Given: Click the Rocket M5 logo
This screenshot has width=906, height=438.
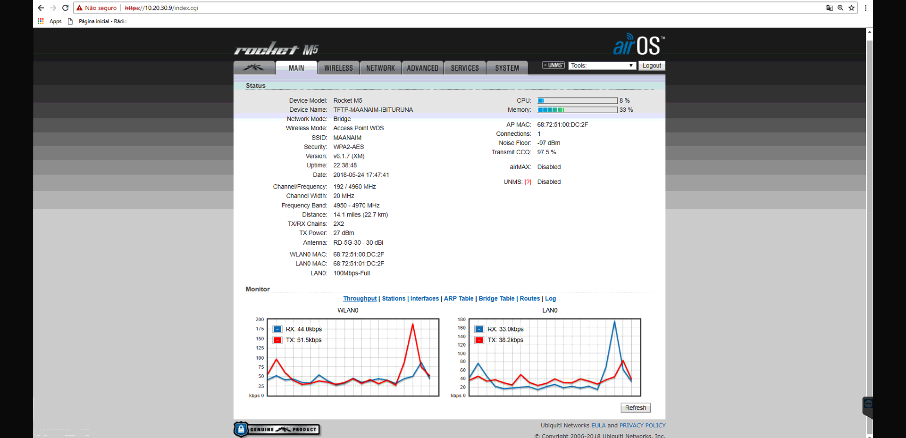Looking at the screenshot, I should (276, 49).
